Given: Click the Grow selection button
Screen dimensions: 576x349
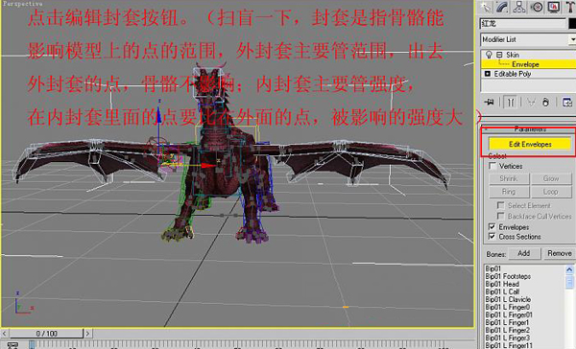Looking at the screenshot, I should coord(551,178).
